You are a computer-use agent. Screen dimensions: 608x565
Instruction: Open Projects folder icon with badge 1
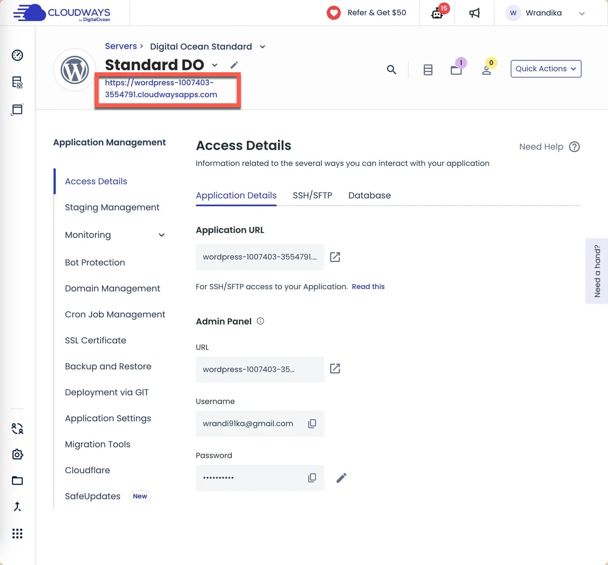pos(456,70)
